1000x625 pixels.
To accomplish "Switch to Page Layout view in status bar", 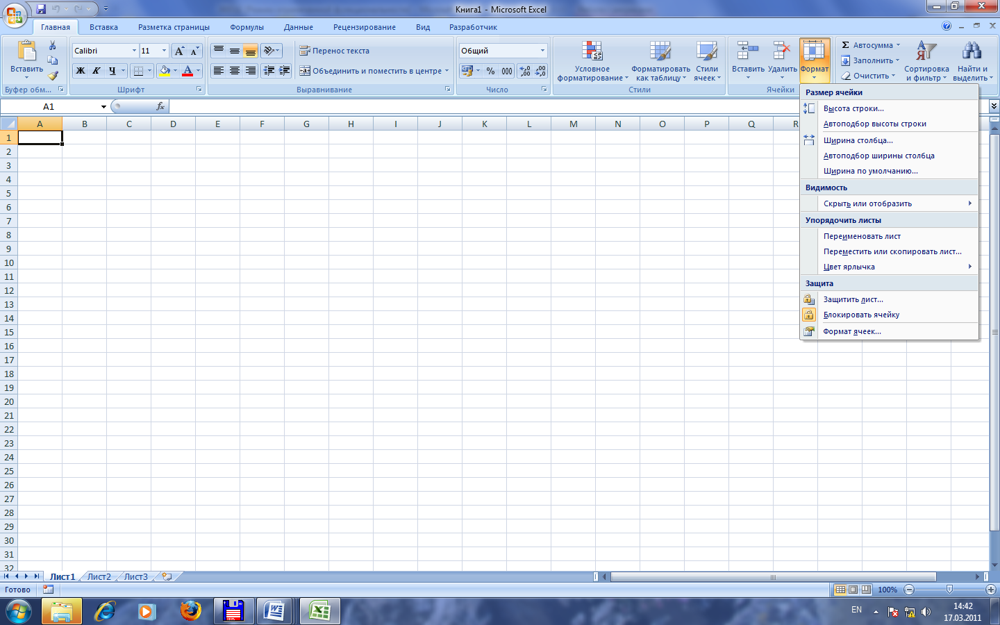I will click(x=853, y=590).
